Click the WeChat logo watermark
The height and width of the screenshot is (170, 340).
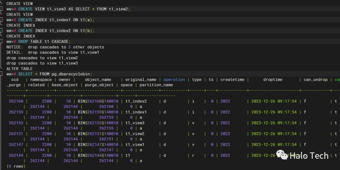pos(282,155)
